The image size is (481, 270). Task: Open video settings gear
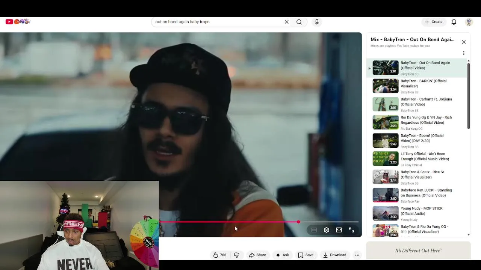pyautogui.click(x=327, y=230)
